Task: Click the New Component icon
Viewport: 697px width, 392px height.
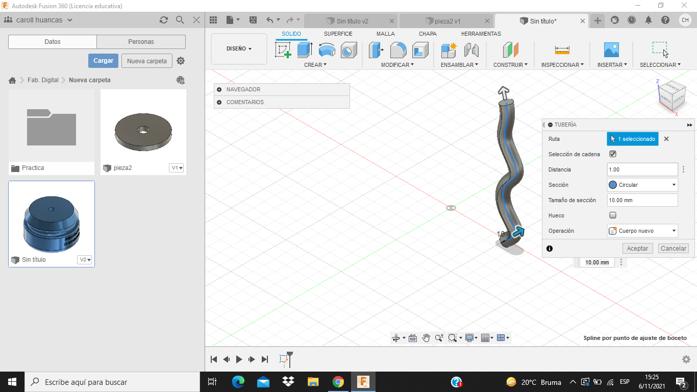Action: click(449, 50)
